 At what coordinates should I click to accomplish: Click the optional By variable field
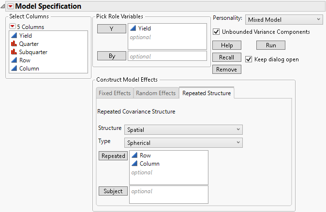coord(167,57)
